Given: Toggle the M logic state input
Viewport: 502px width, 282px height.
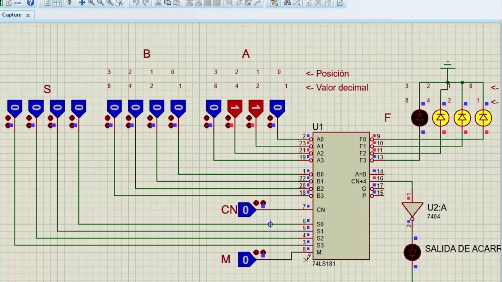Looking at the screenshot, I should (246, 259).
